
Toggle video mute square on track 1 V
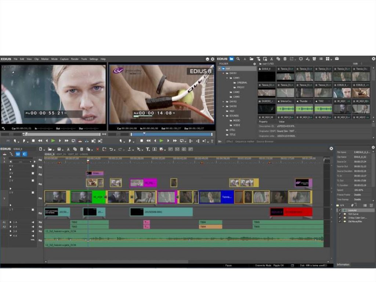point(33,192)
